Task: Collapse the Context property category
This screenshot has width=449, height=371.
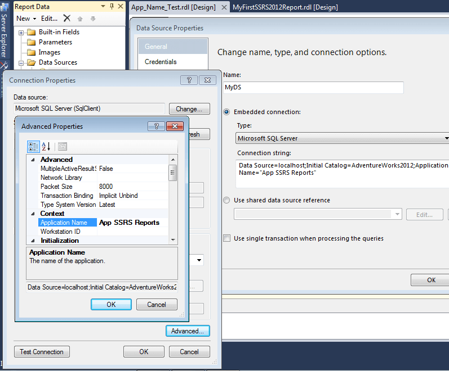Action: point(33,214)
